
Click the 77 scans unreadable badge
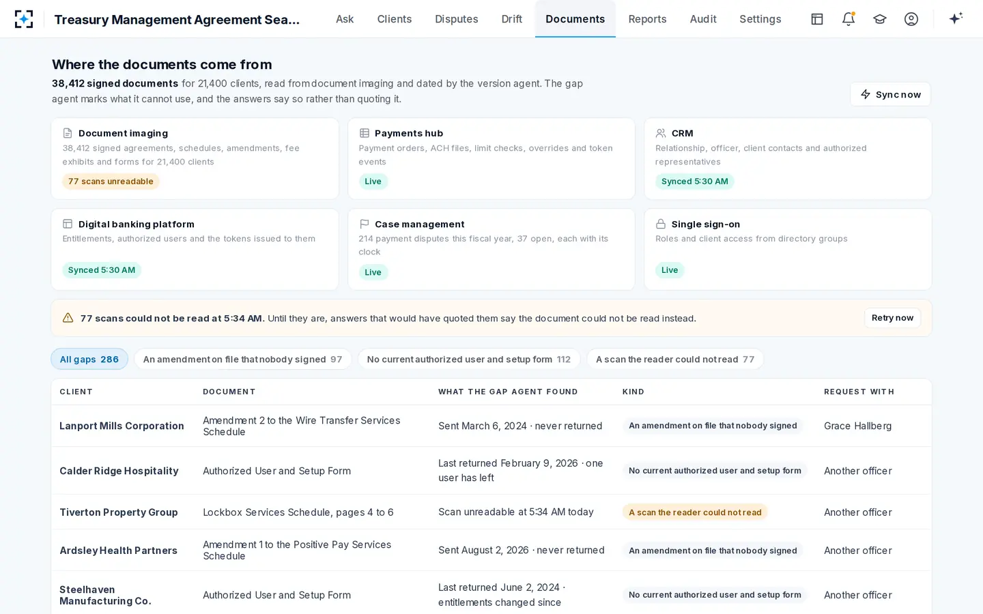tap(111, 181)
